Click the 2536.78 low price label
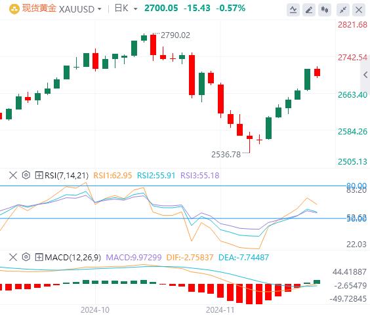Image resolution: width=370 pixels, height=318 pixels. [226, 155]
